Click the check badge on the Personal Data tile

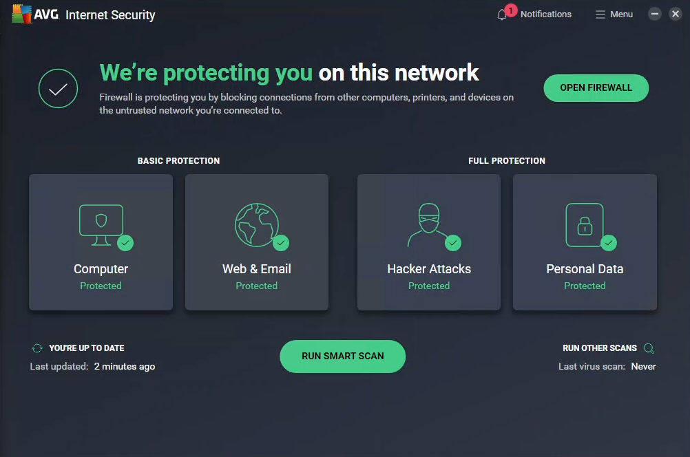pyautogui.click(x=609, y=243)
